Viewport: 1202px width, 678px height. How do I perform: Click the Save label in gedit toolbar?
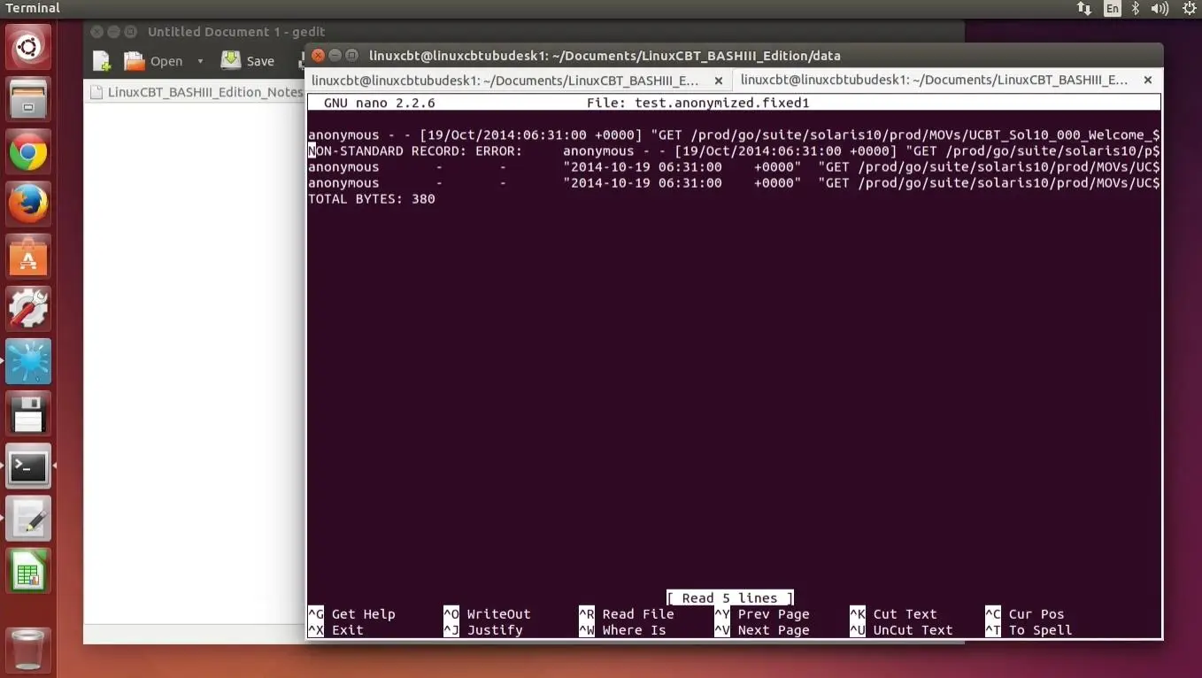coord(260,61)
